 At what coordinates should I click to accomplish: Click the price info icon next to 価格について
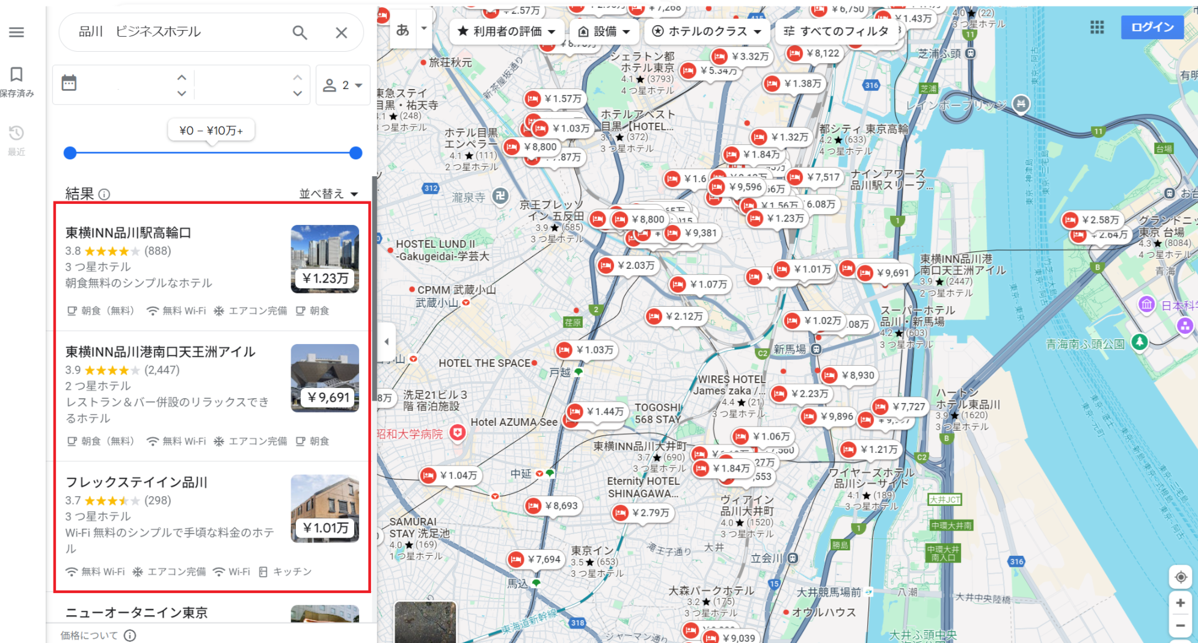(130, 635)
